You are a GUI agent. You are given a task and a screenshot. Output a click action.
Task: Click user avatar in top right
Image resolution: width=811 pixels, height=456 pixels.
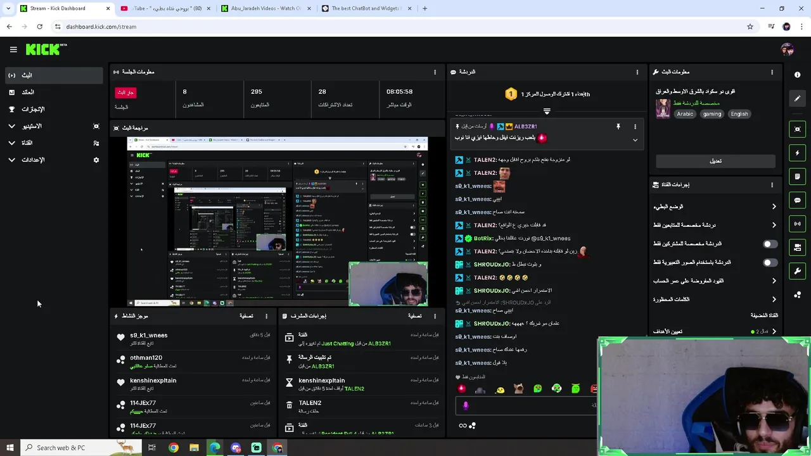click(787, 49)
